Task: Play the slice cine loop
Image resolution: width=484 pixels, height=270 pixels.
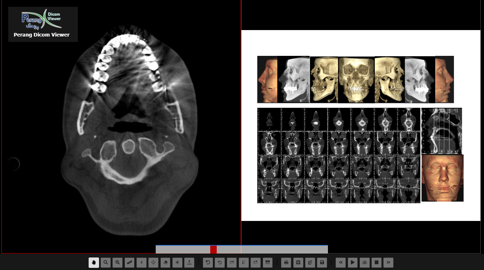Action: (353, 262)
